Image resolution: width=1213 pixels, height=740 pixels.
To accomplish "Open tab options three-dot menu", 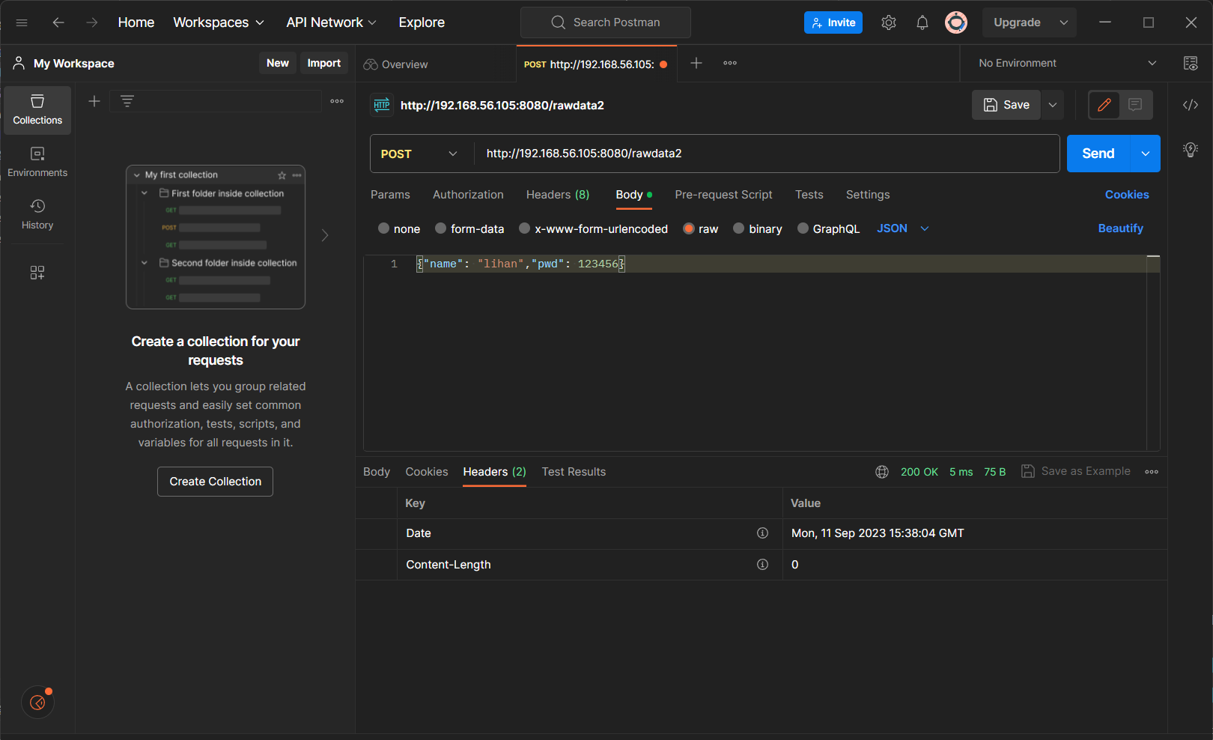I will [x=730, y=63].
